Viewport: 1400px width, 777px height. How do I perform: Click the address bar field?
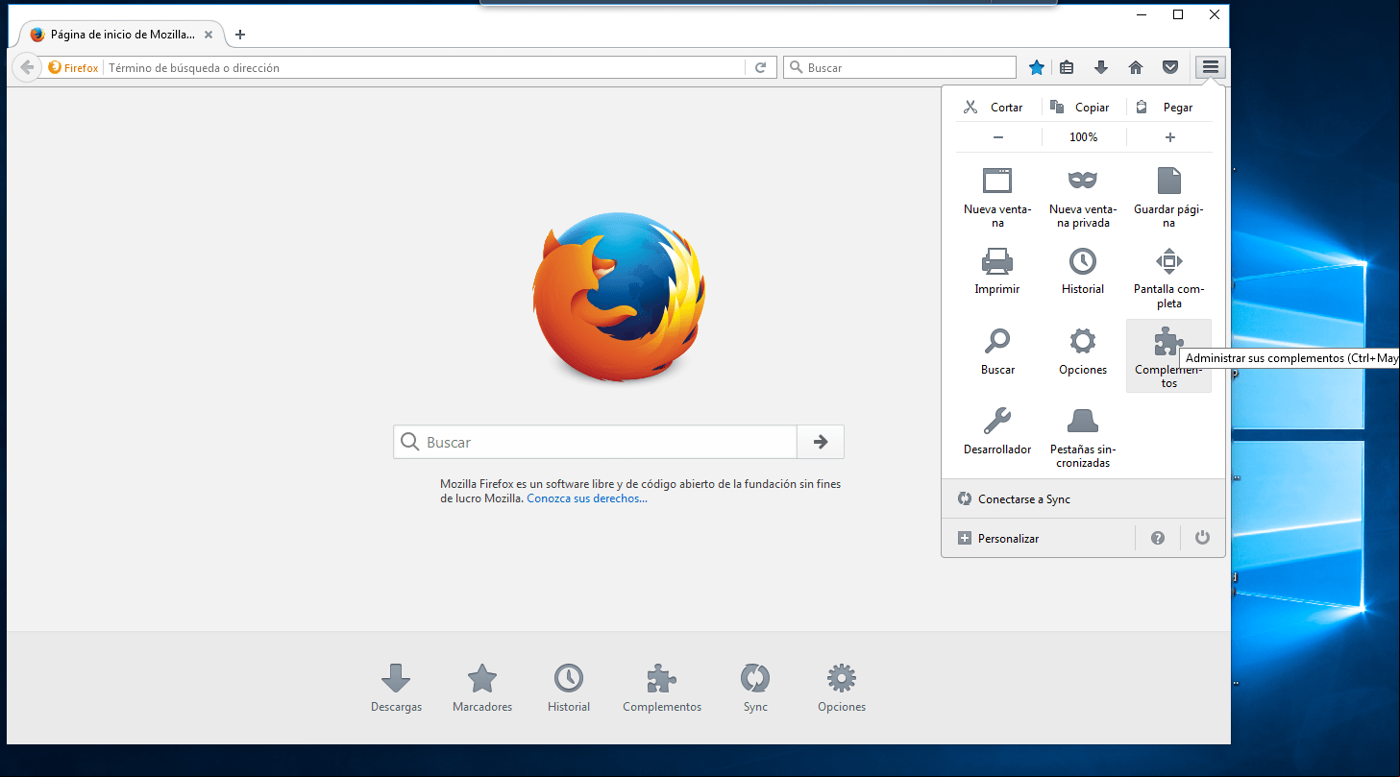point(423,68)
